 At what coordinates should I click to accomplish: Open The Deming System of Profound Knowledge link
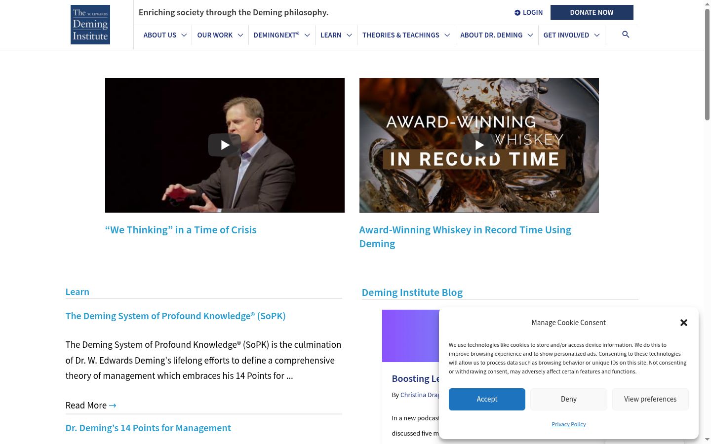[x=176, y=316]
